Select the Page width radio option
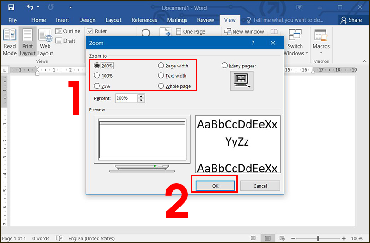 [160, 65]
